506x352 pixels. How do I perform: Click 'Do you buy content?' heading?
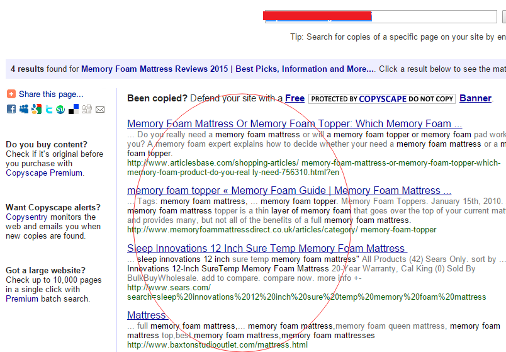pos(47,144)
